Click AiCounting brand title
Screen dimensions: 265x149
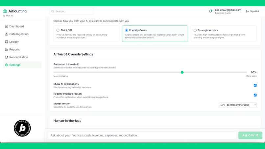click(17, 11)
